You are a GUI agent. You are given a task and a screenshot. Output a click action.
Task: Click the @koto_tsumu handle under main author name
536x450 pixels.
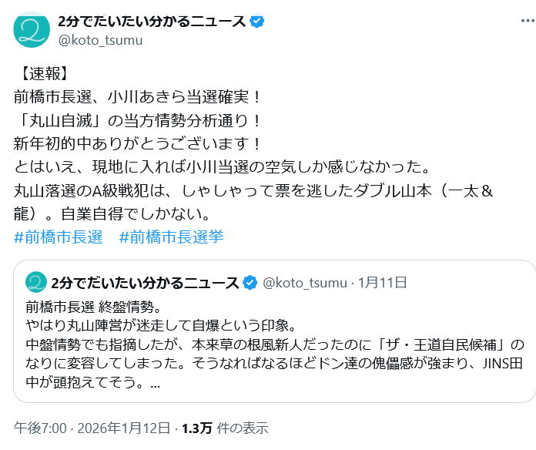pos(100,41)
